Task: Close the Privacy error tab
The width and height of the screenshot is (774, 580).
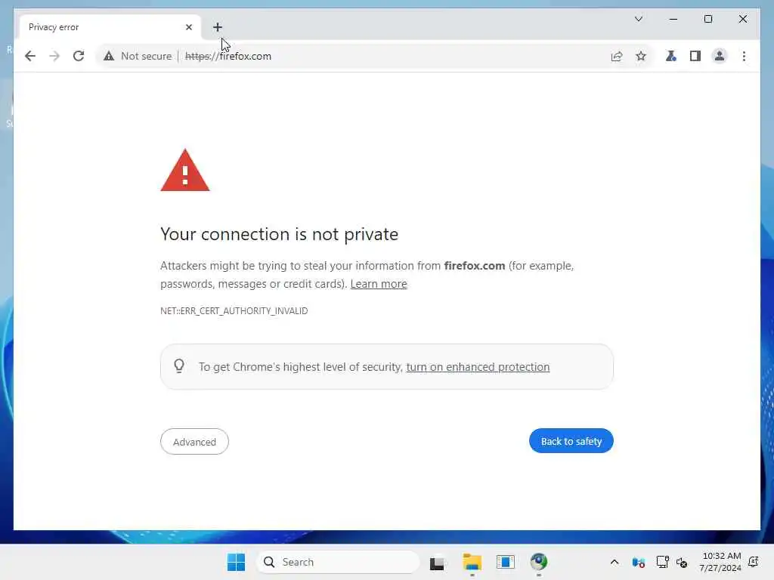Action: click(x=188, y=27)
